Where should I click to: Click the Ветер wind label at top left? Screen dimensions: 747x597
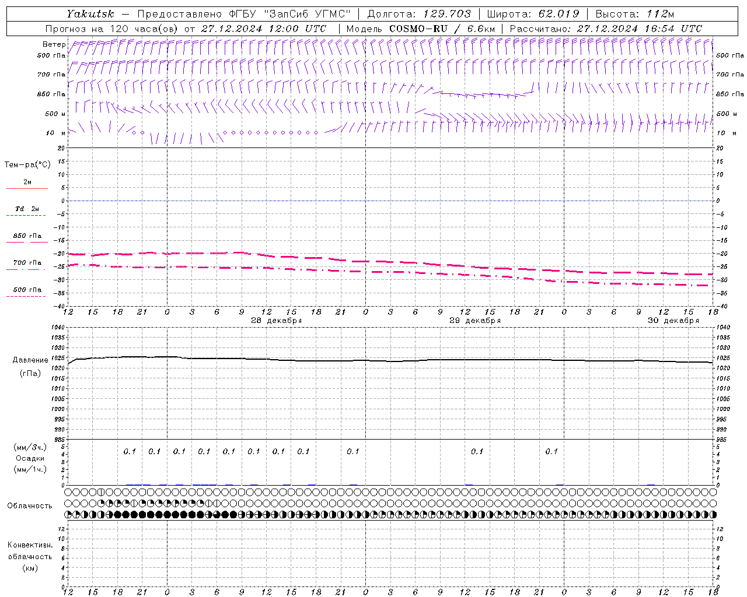pos(54,44)
